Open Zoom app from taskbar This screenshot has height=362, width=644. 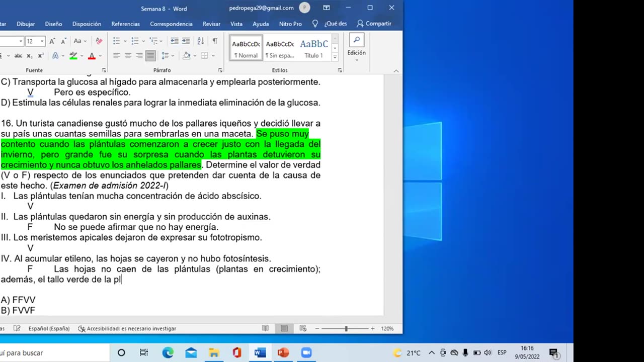click(306, 353)
